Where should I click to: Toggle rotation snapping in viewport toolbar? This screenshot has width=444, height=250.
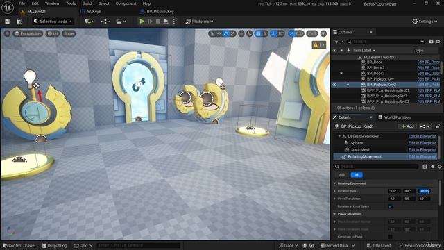(273, 34)
